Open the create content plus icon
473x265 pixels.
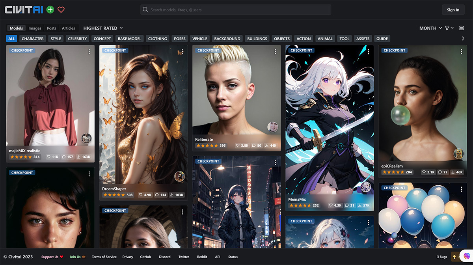(50, 9)
